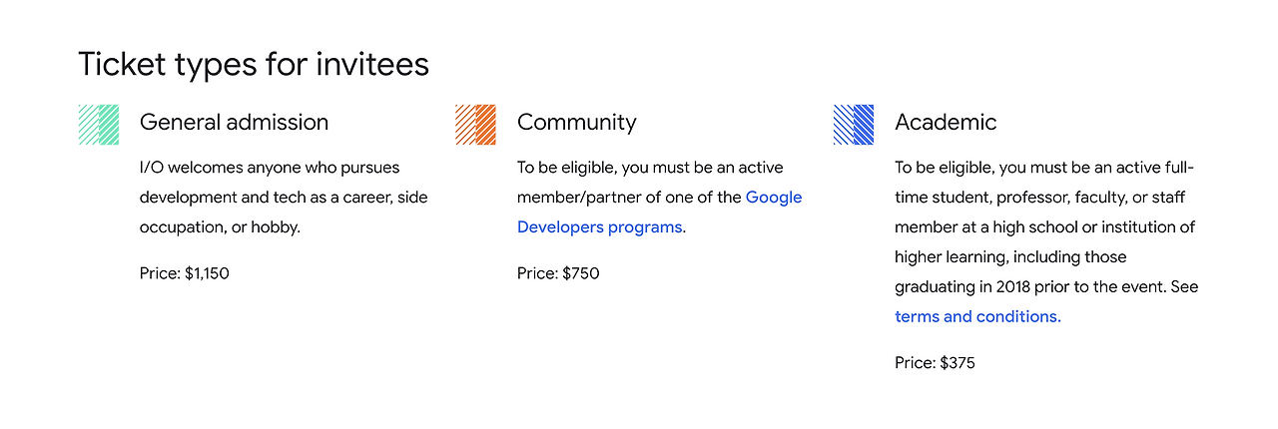Click the 'time student, professor, faculty, or staff' line
Viewport: 1278px width, 429px height.
(x=1044, y=198)
